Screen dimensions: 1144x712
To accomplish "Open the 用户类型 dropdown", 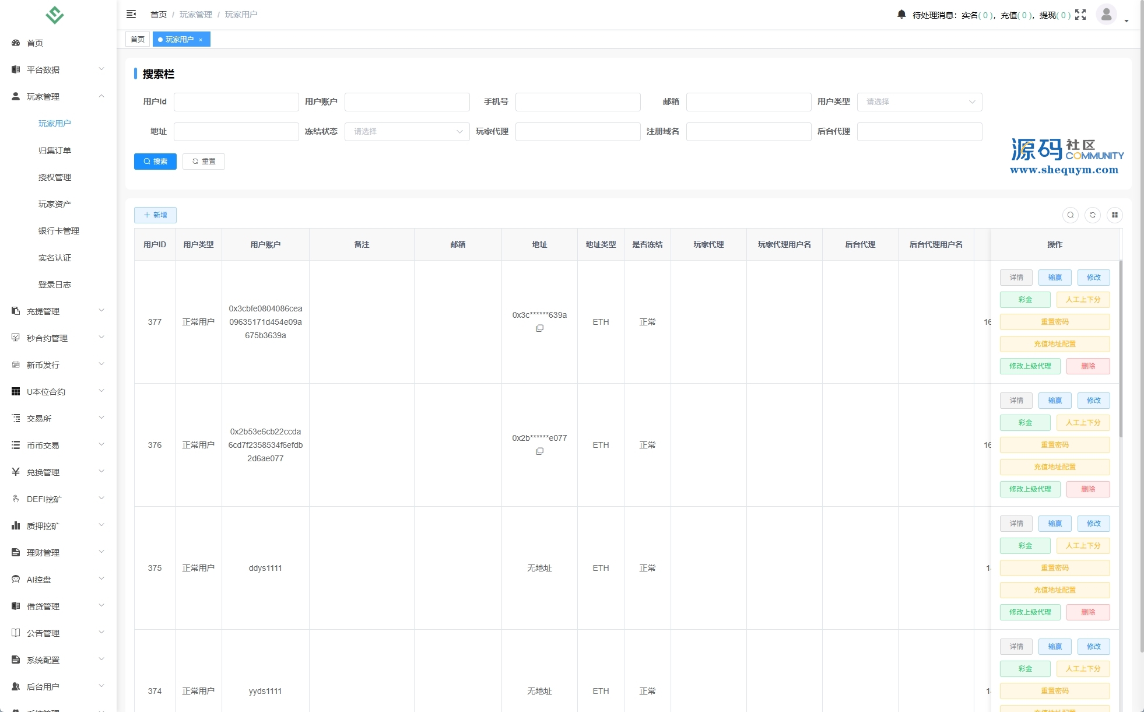I will click(x=920, y=102).
